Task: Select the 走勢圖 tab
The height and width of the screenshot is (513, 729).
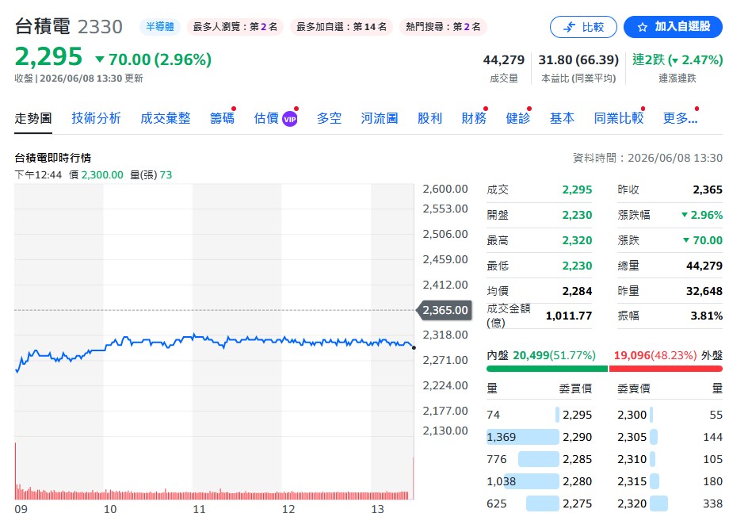Action: (x=33, y=118)
